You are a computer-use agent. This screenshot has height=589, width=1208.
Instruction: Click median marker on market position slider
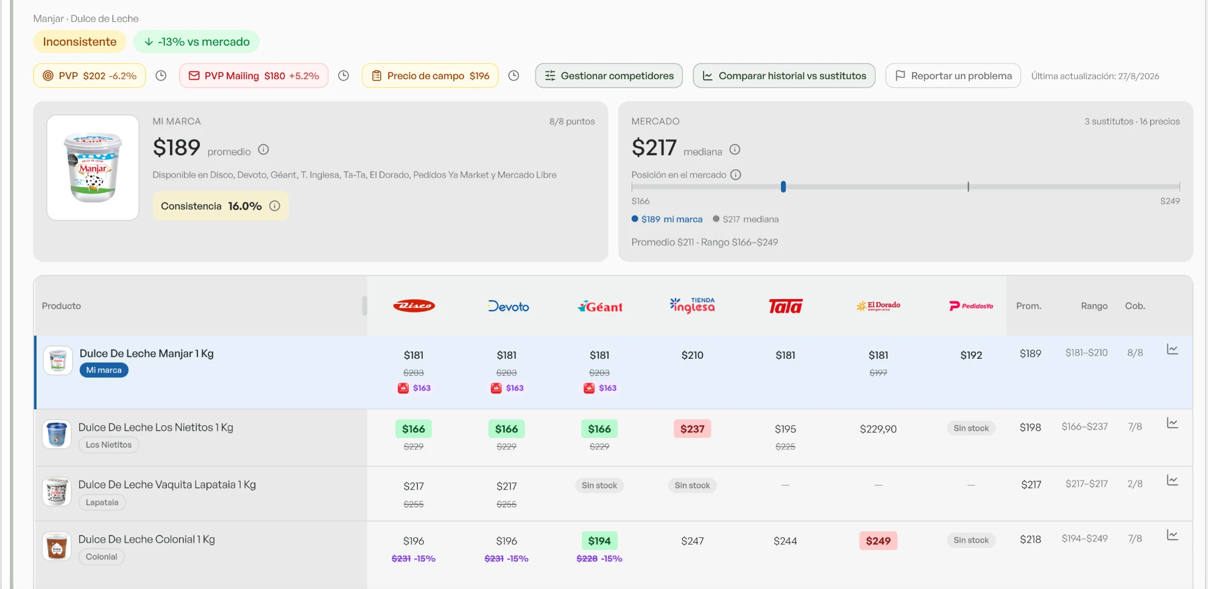(968, 186)
